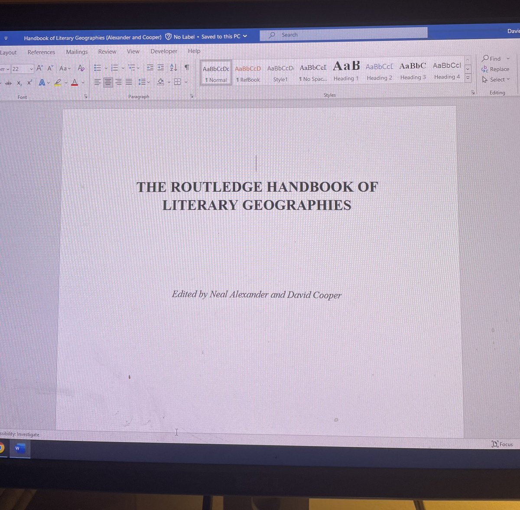
Task: Switch to Focus mode in status bar
Action: tap(502, 444)
